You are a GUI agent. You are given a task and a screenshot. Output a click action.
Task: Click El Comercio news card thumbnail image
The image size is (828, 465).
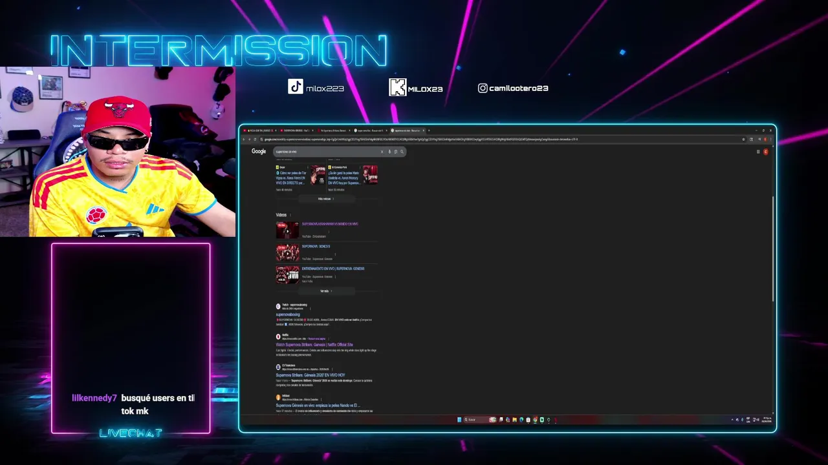click(370, 174)
